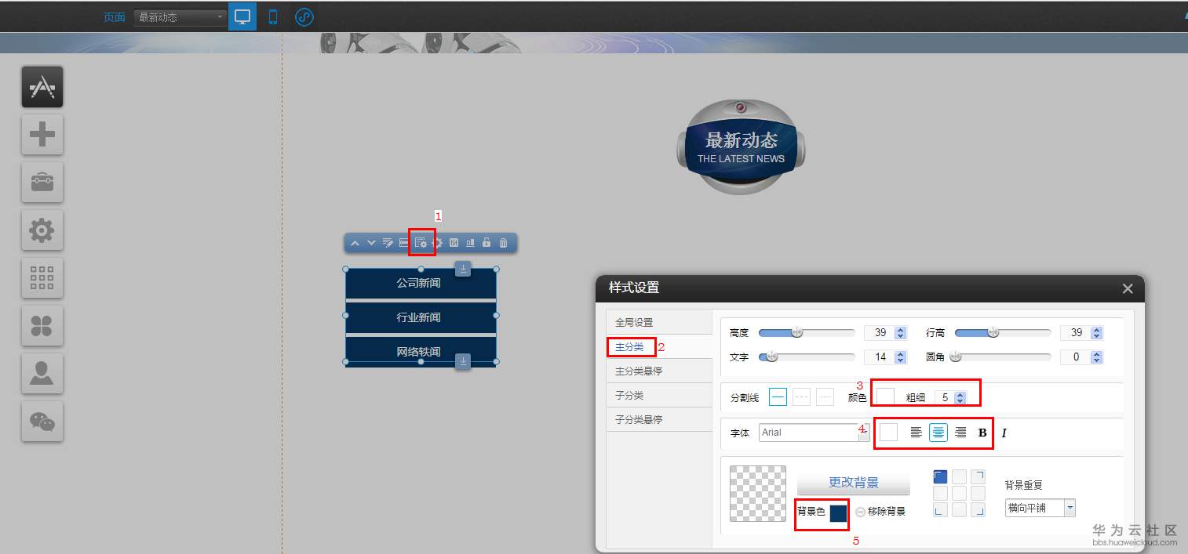The image size is (1188, 554).
Task: Click the circular icon beside the phone icon
Action: [304, 16]
